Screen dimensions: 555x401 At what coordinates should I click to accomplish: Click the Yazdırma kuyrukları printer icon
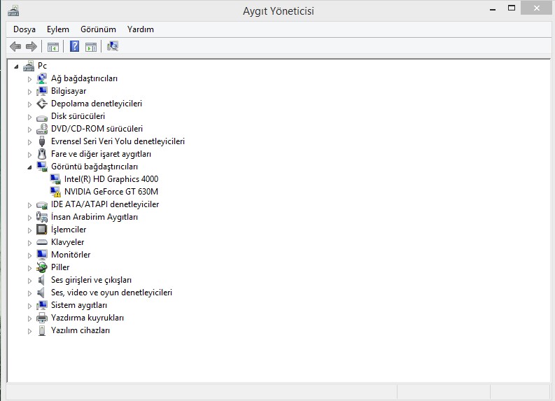[x=42, y=318]
